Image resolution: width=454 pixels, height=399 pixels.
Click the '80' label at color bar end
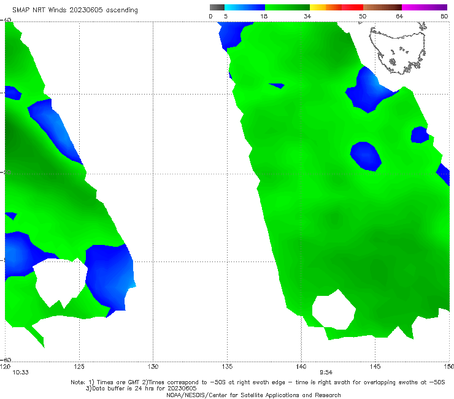point(444,16)
